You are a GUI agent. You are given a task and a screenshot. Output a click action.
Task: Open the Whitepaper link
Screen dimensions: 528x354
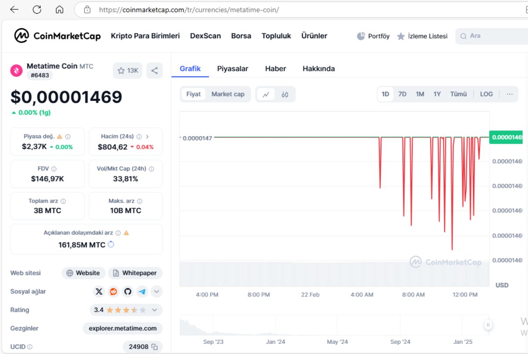(x=135, y=273)
